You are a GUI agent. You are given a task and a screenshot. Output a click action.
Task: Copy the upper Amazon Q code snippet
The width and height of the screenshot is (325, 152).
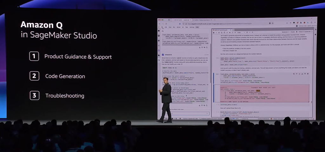207,47
